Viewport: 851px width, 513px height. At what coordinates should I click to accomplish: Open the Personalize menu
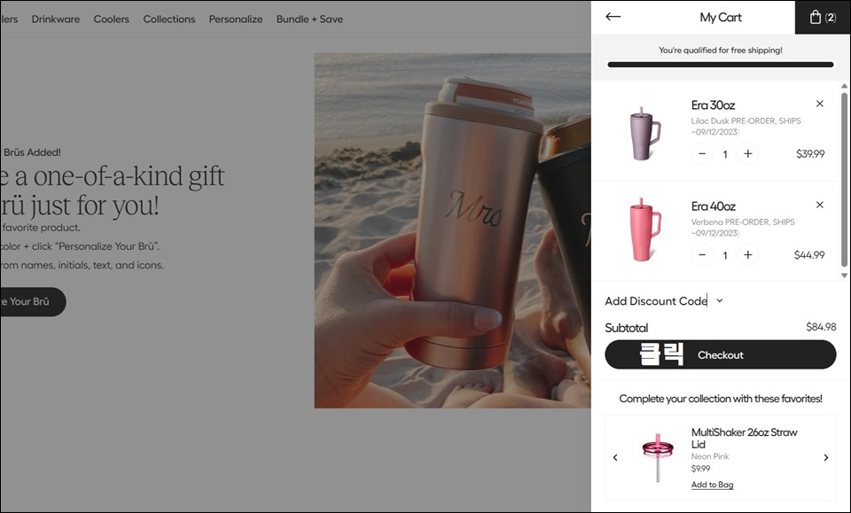(x=236, y=19)
